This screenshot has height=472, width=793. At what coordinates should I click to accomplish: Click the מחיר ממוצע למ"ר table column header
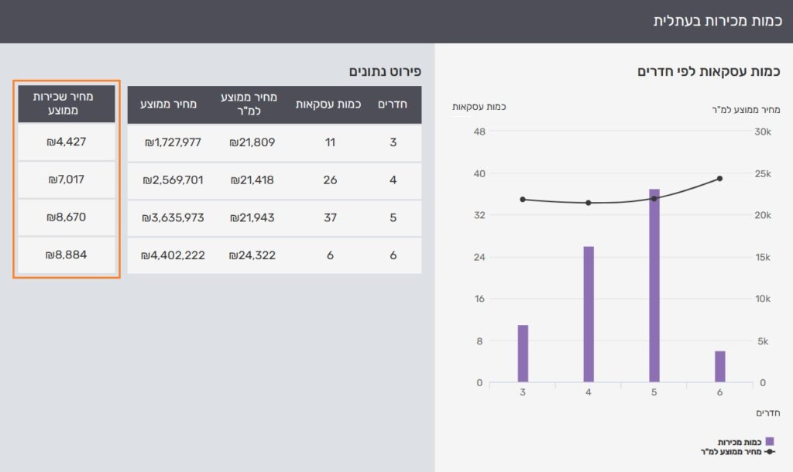pyautogui.click(x=252, y=104)
